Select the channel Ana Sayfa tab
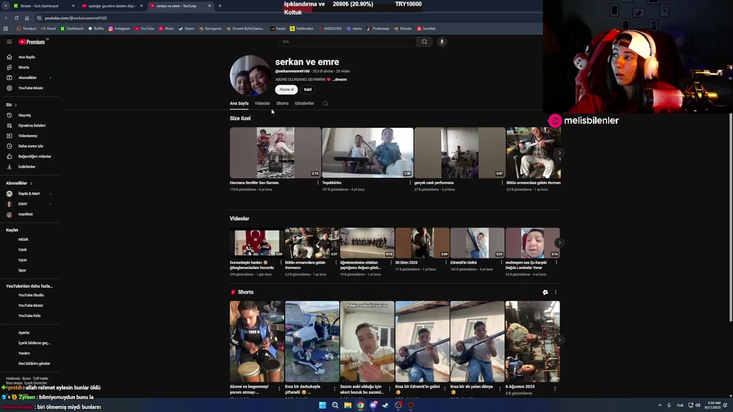 (x=239, y=104)
